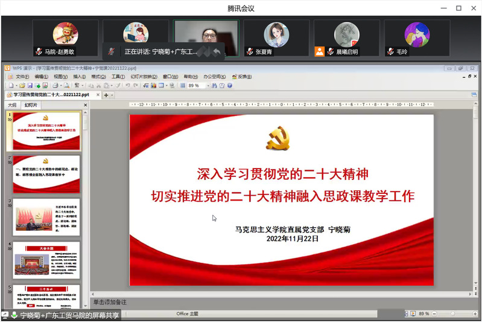Toggle the microphone icon beside 正在讲话
The image size is (482, 322).
click(111, 51)
